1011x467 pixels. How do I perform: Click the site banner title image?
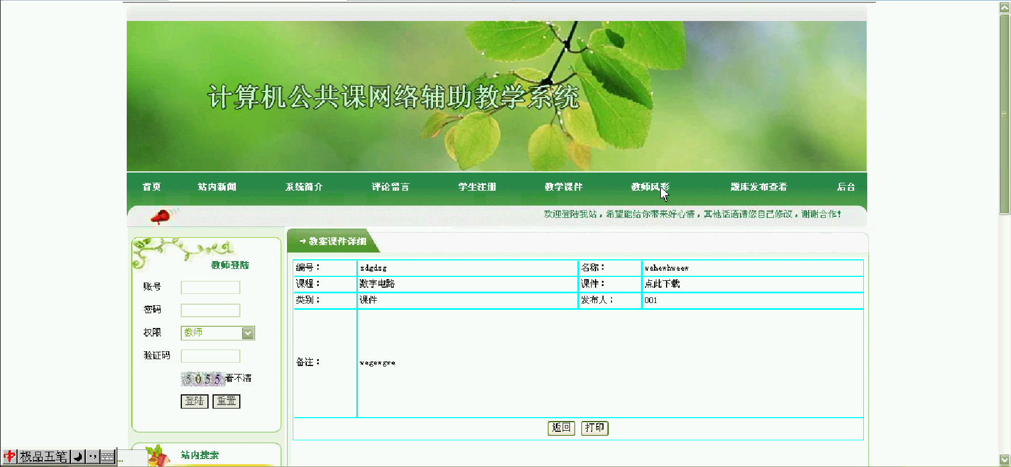click(496, 96)
